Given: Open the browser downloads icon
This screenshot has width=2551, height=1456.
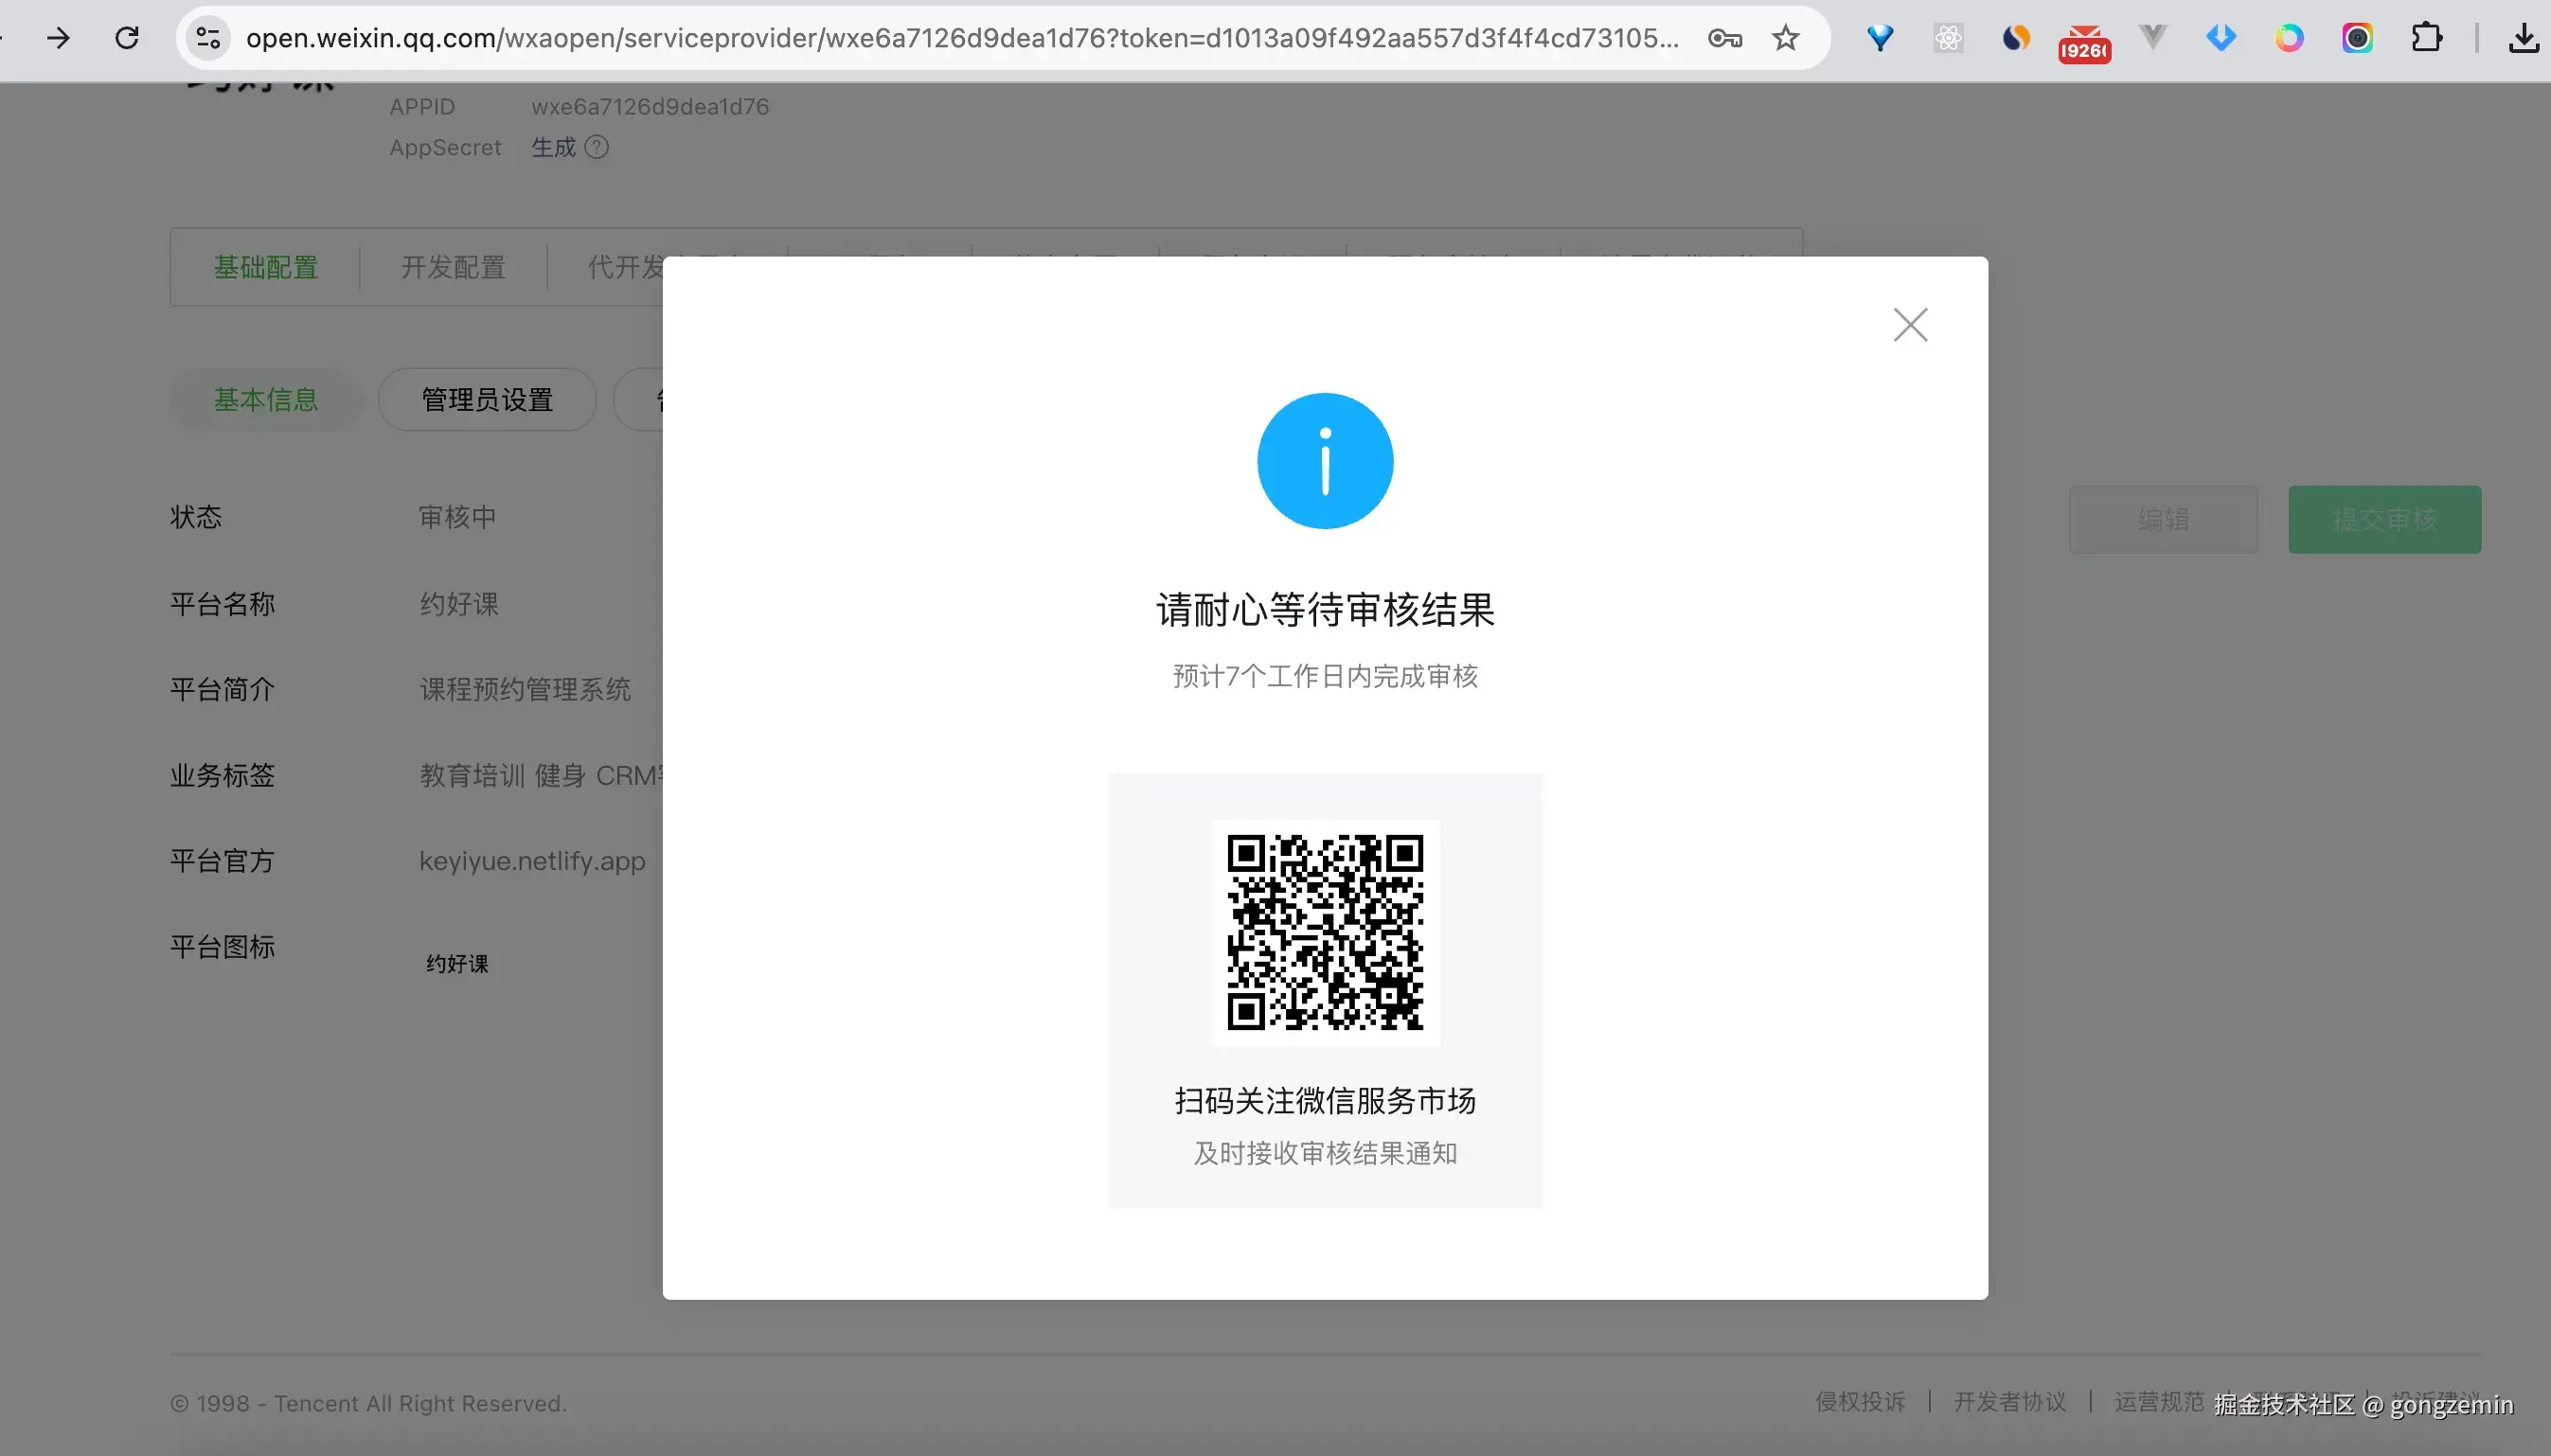Looking at the screenshot, I should click(x=2523, y=38).
